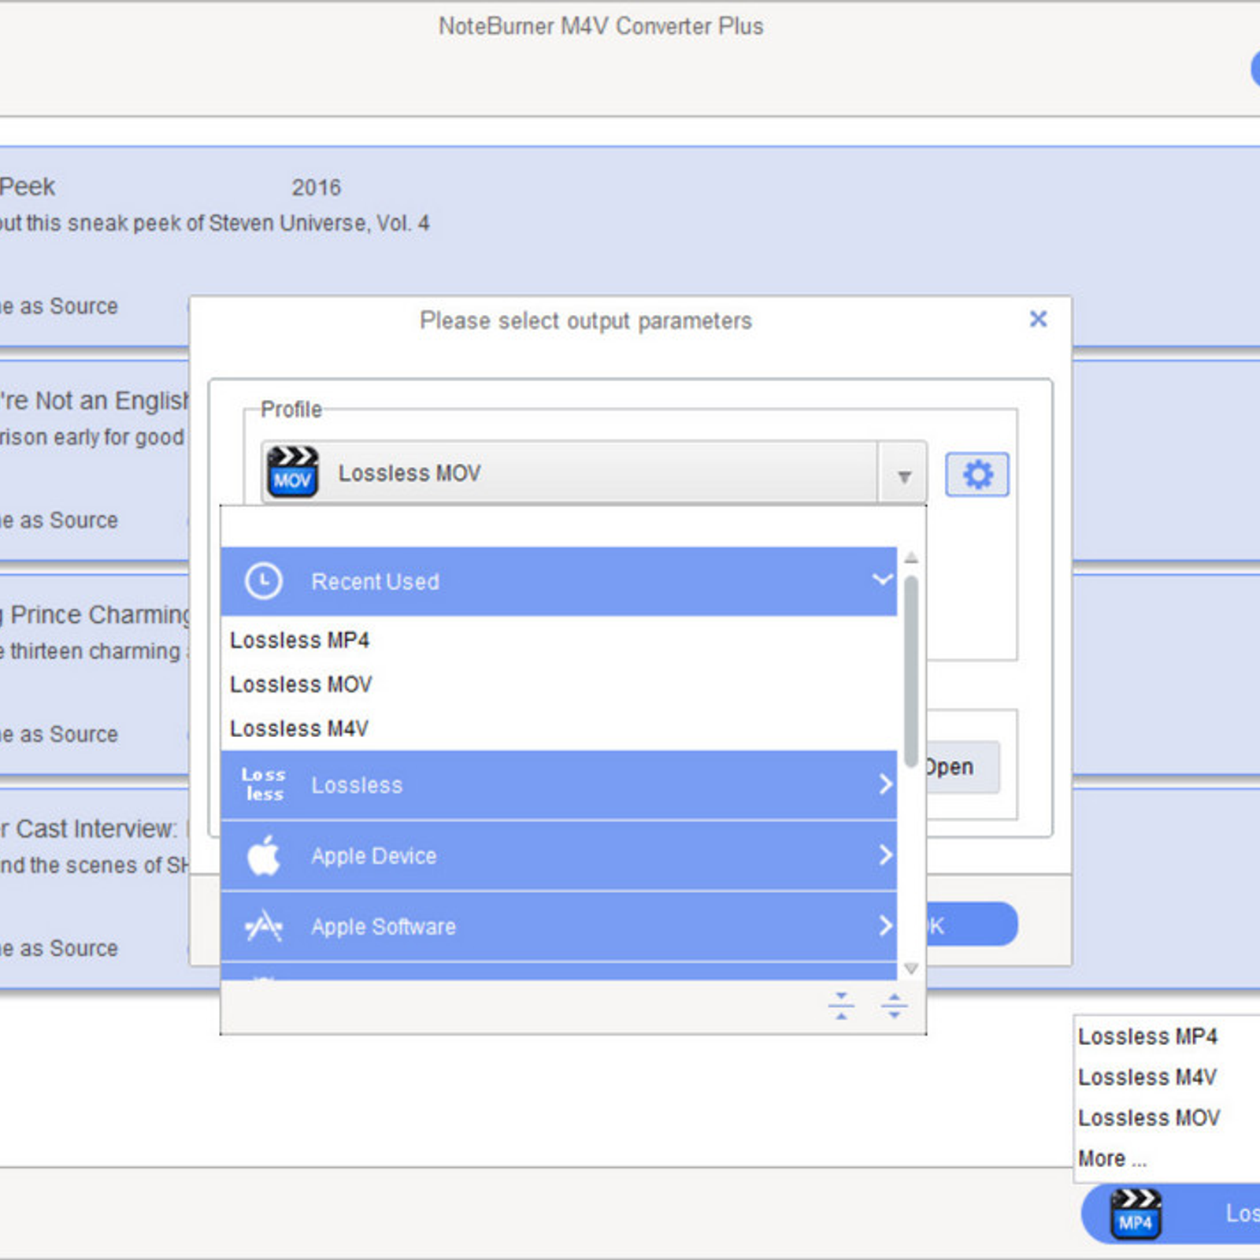Open the profile settings gear button
Screen dimensions: 1260x1260
(976, 474)
